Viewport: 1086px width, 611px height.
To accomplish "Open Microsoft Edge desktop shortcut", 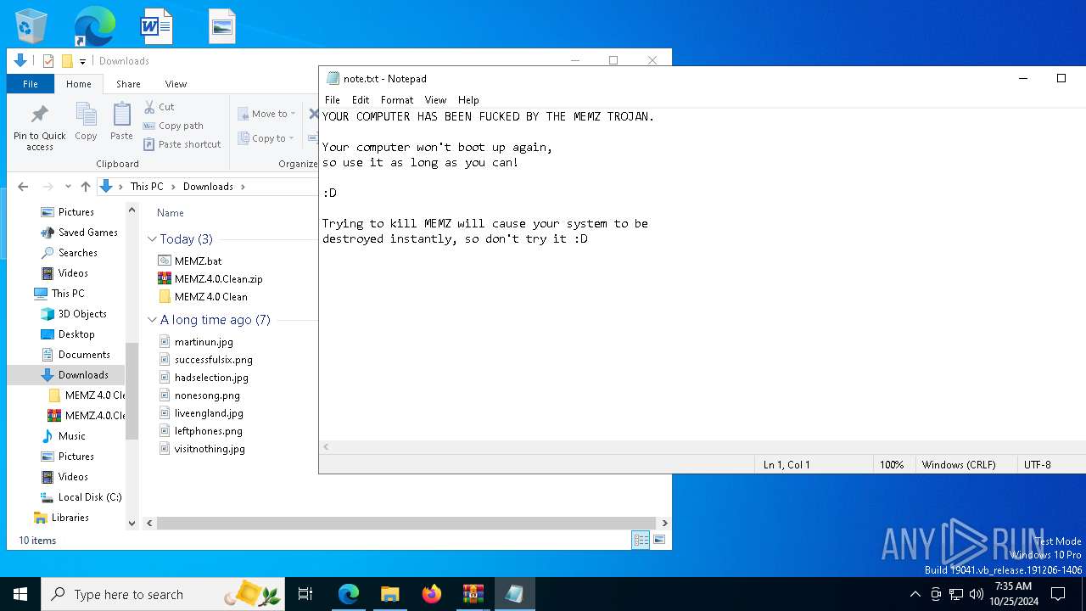I will tap(94, 26).
